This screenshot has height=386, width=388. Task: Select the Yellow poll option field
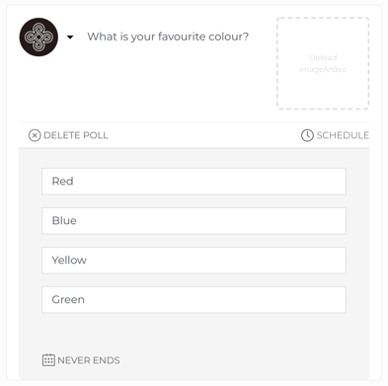click(194, 261)
